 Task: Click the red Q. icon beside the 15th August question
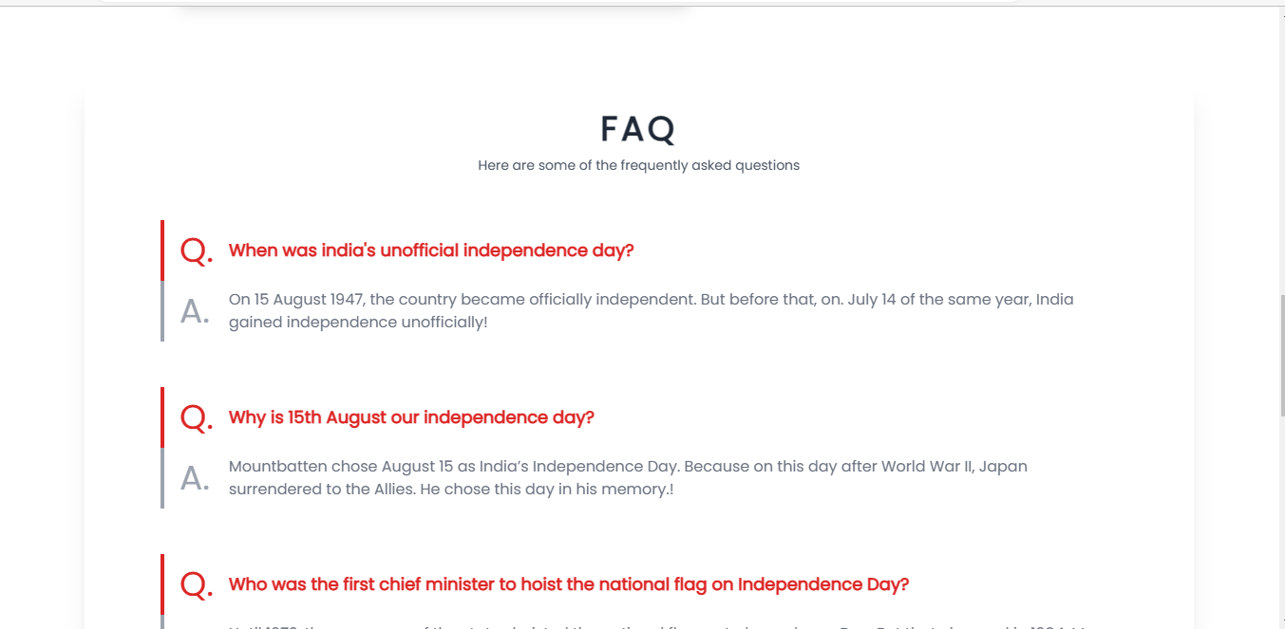click(x=197, y=418)
